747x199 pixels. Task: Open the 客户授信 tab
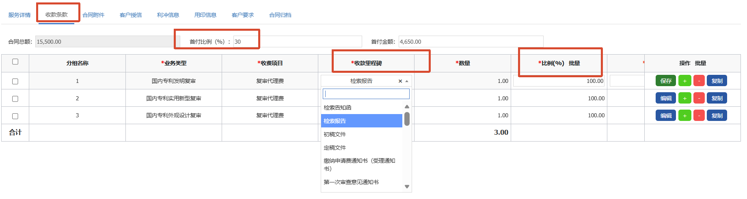coord(131,15)
